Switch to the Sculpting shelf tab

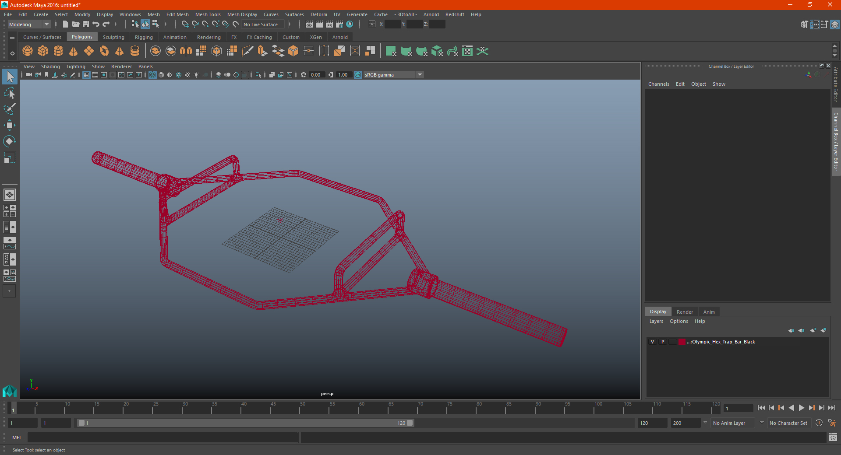pos(113,37)
